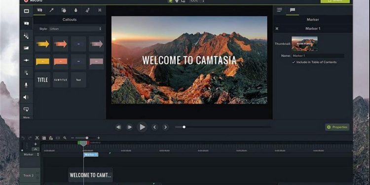Select the orange arrow callout
370x185 pixels.
(61, 44)
